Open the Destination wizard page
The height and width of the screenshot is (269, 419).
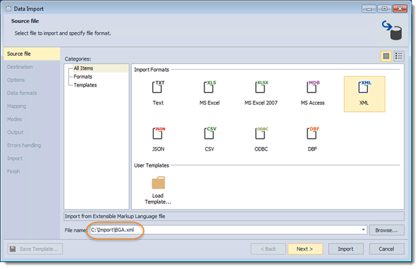click(20, 67)
